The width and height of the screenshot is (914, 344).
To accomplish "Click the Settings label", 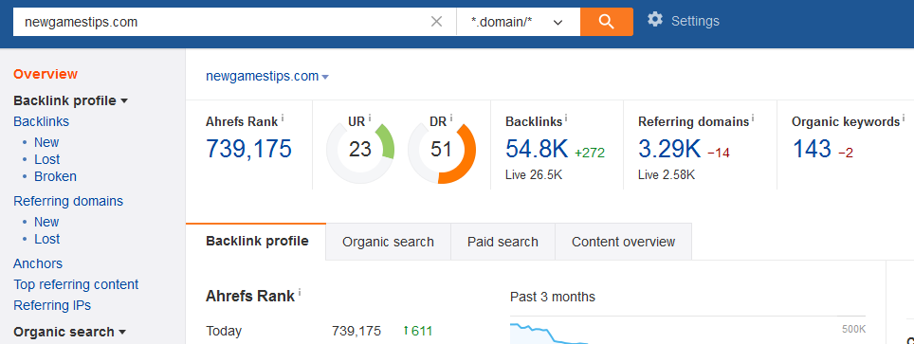I will (x=695, y=22).
